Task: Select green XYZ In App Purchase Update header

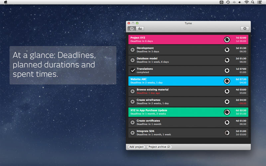Action: 188,112
